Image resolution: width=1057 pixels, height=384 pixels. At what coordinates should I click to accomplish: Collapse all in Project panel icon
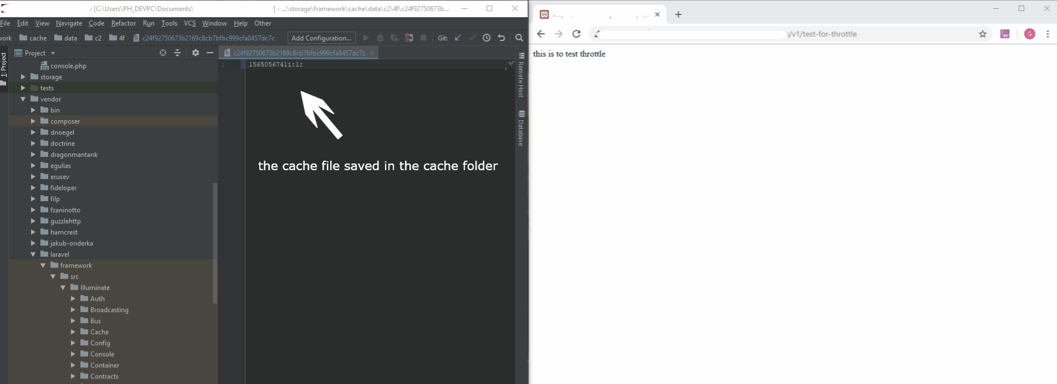tap(177, 53)
